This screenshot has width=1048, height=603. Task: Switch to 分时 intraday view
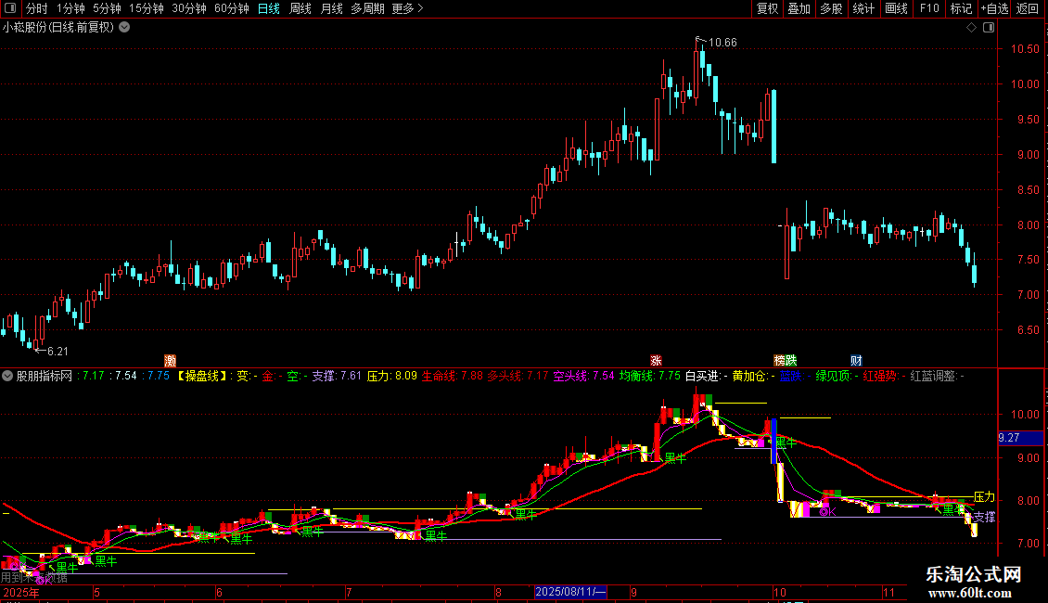pos(37,8)
